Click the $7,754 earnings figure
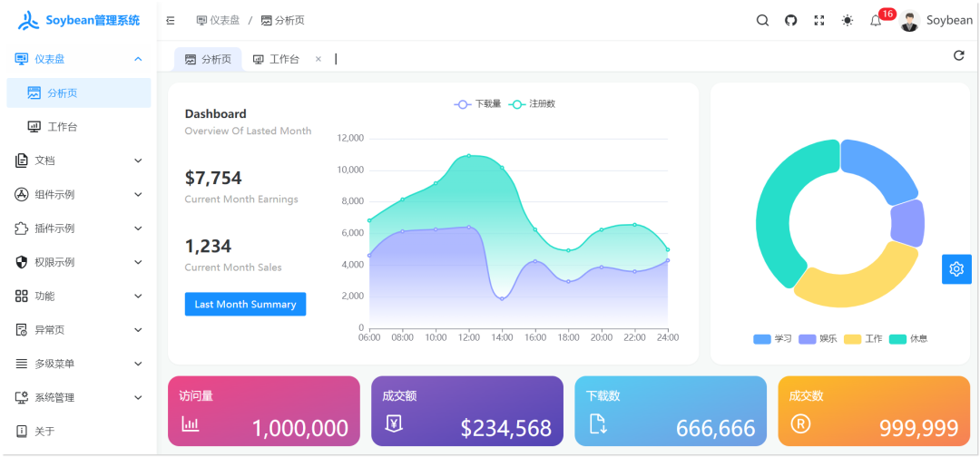 [213, 178]
